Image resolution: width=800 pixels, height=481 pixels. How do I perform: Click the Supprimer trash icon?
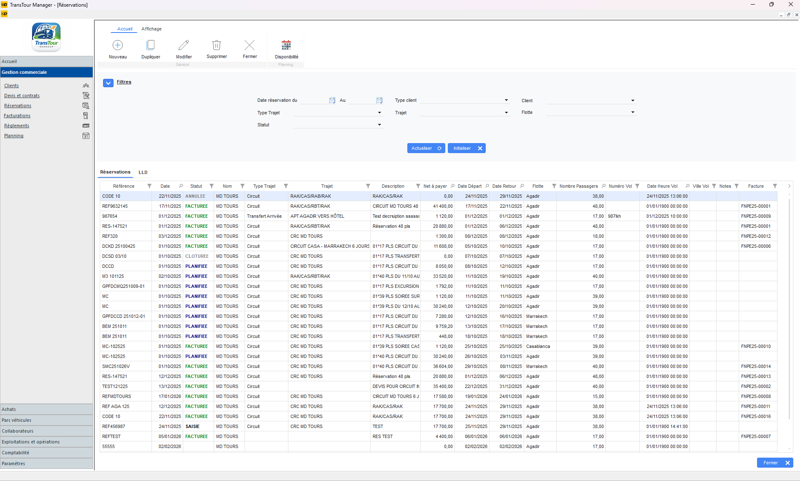tap(217, 45)
